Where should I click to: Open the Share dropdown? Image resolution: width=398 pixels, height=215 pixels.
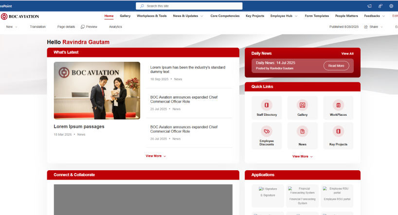pyautogui.click(x=372, y=27)
